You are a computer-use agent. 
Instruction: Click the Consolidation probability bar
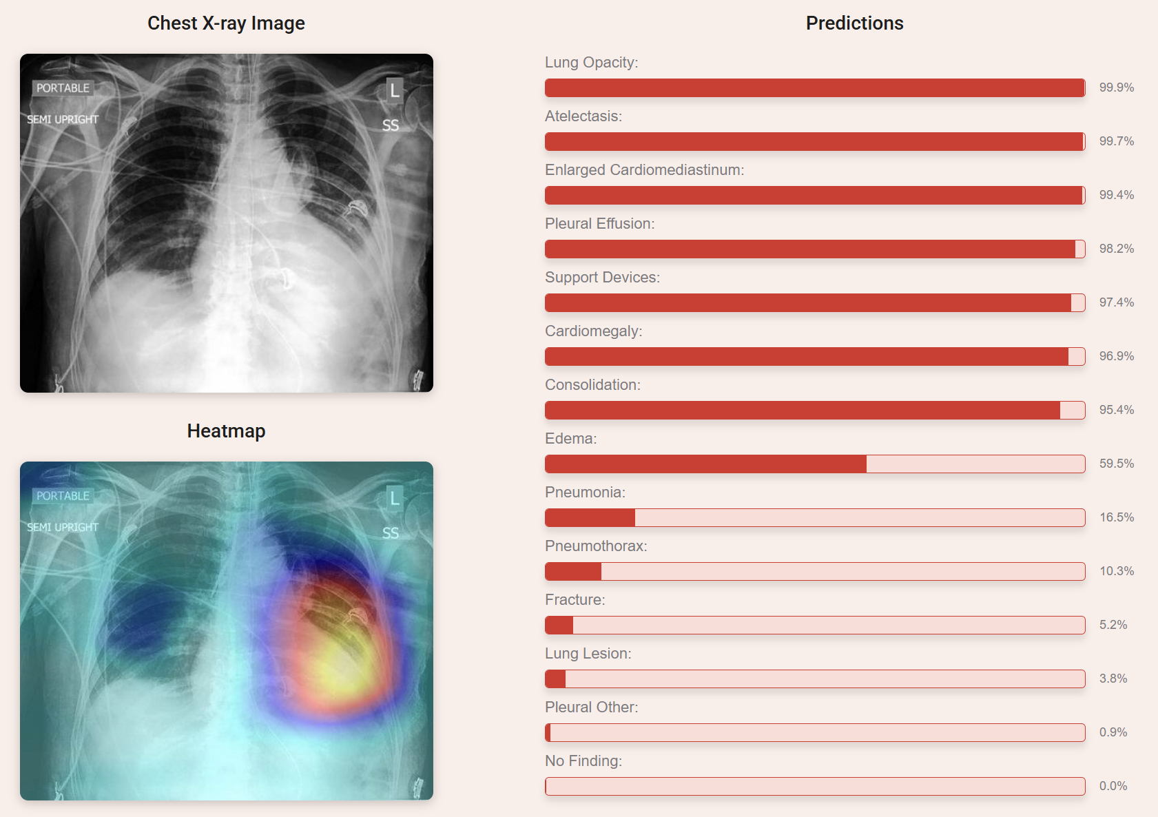[x=815, y=410]
